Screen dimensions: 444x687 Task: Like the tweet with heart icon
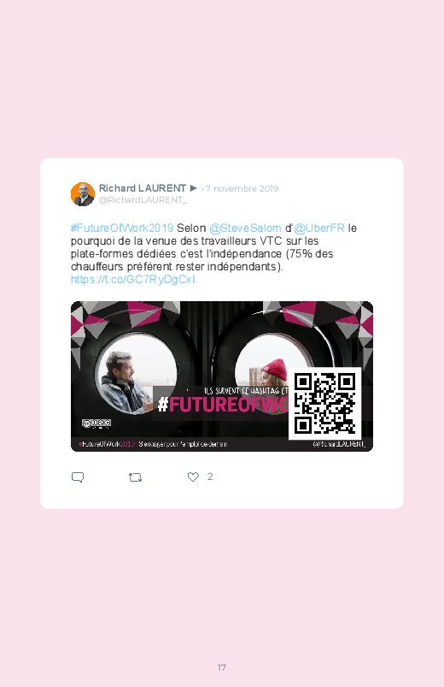[193, 477]
